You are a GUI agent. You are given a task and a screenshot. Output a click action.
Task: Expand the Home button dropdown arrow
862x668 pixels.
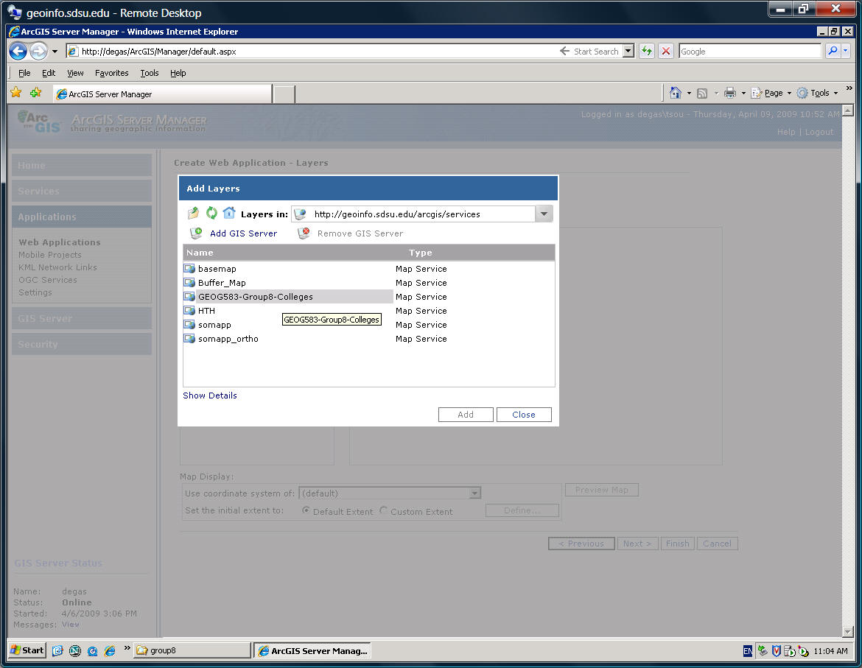[x=690, y=94]
